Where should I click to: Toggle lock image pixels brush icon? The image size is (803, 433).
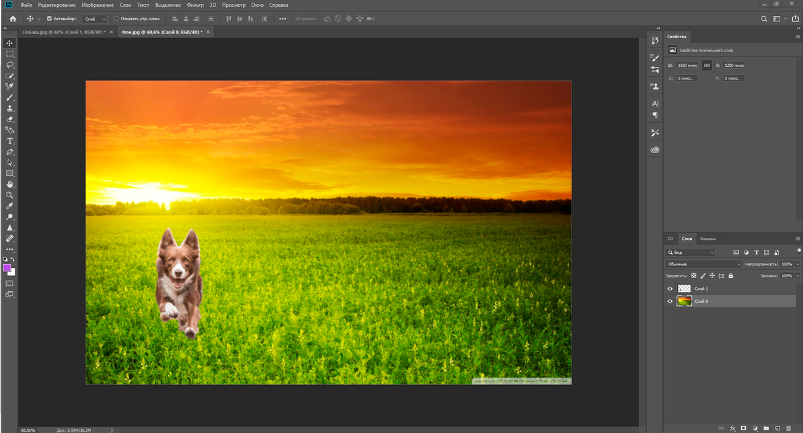(x=703, y=275)
